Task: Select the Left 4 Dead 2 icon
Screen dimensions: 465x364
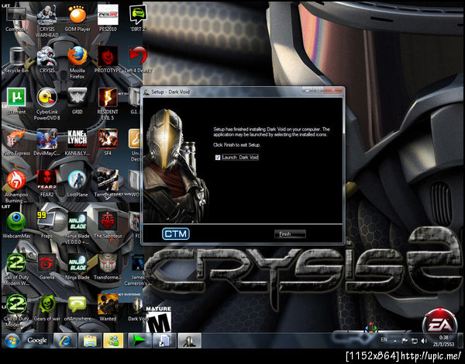Action: coord(138,60)
